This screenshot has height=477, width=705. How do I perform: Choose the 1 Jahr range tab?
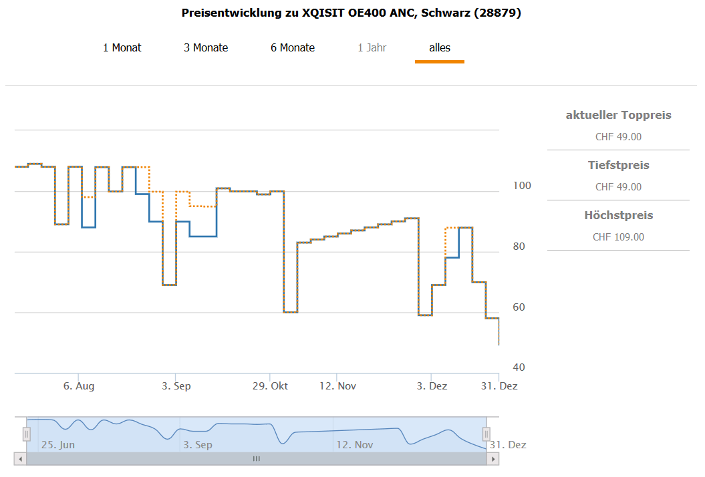point(372,48)
